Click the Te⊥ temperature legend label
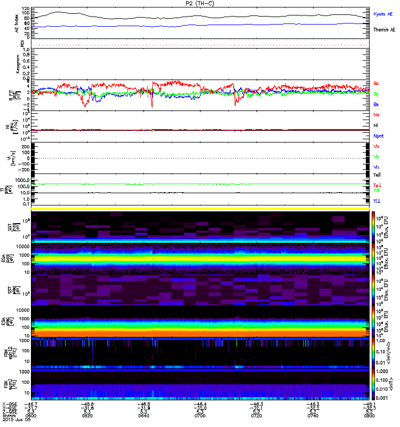The height and width of the screenshot is (427, 400). 377,185
